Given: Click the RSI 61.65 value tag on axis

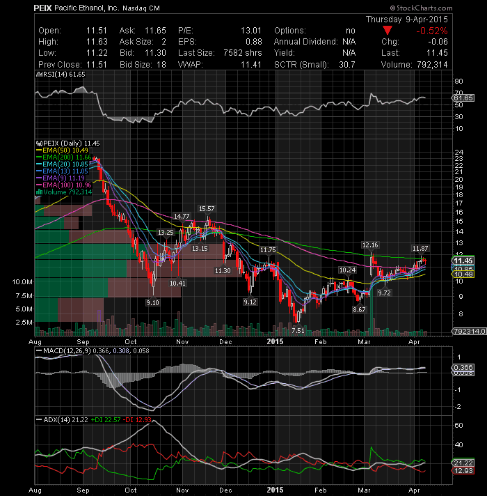Looking at the screenshot, I should click(463, 98).
